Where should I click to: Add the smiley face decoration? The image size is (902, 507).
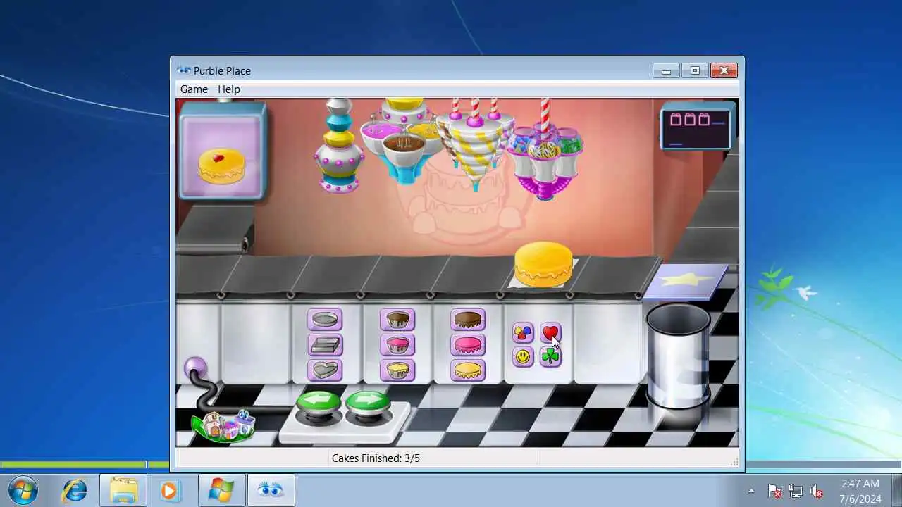coord(523,357)
